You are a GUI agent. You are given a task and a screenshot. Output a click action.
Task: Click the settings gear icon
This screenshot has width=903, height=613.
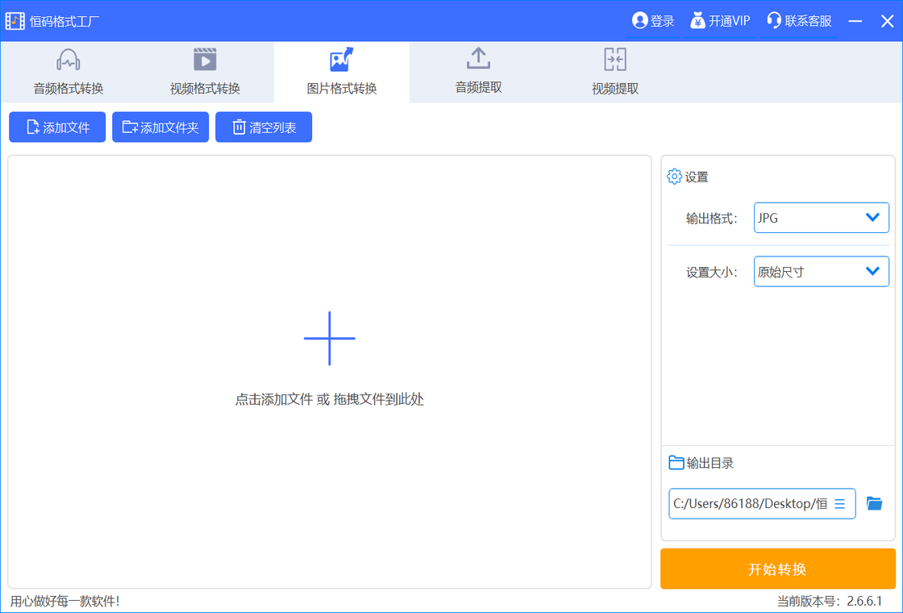tap(675, 177)
